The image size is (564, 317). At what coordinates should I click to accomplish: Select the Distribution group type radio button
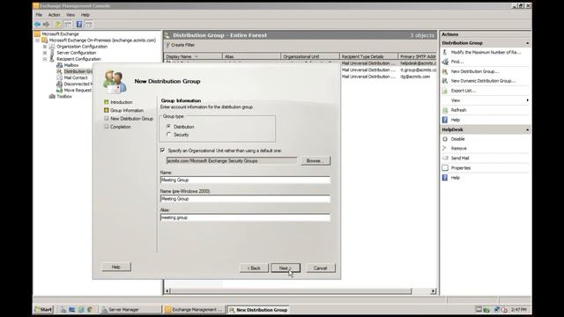168,127
